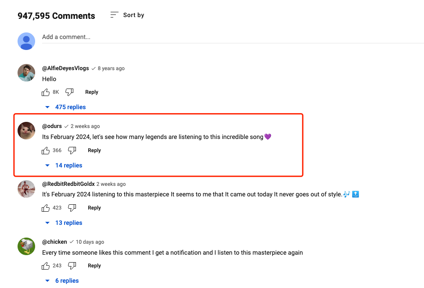Dislike the @chicken comment
Viewport: 424px width, 288px height.
click(72, 266)
